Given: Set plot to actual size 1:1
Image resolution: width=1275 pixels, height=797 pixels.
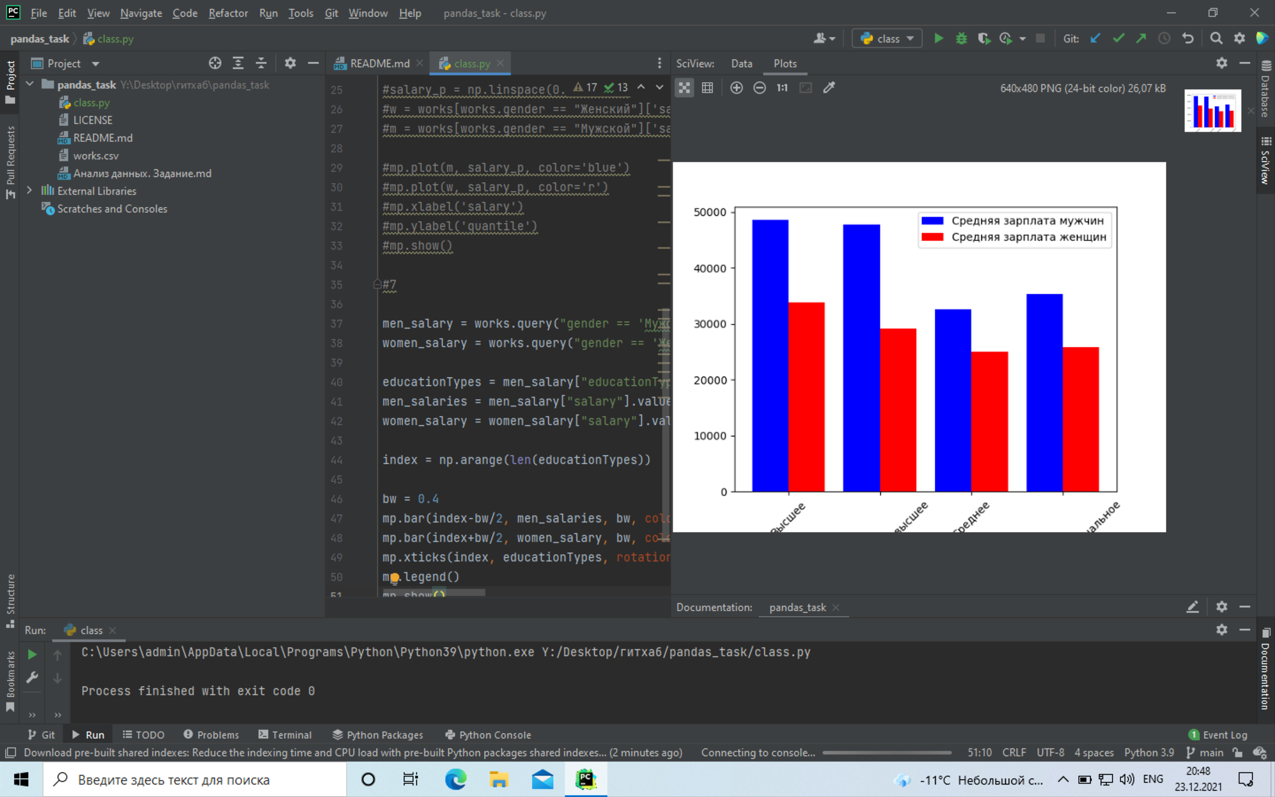Looking at the screenshot, I should (x=782, y=88).
